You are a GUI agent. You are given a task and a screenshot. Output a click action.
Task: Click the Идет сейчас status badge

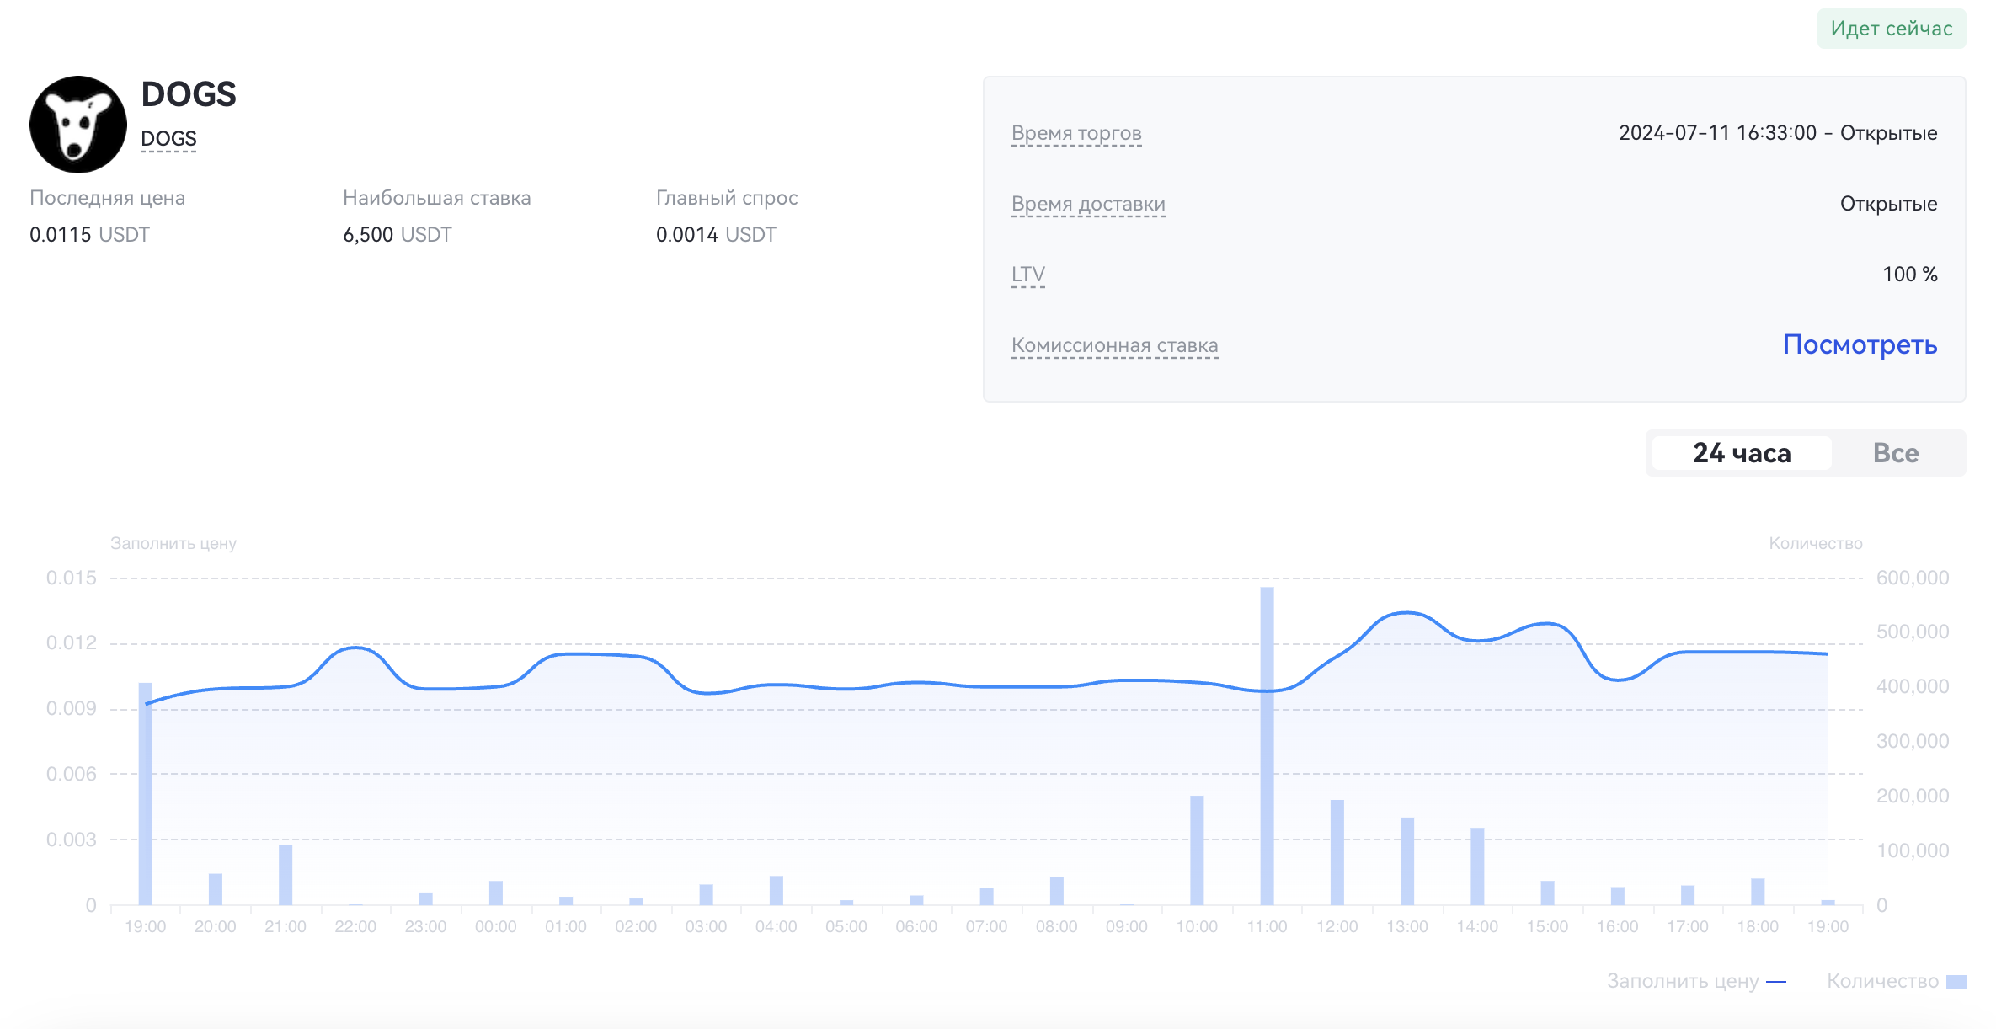coord(1891,29)
